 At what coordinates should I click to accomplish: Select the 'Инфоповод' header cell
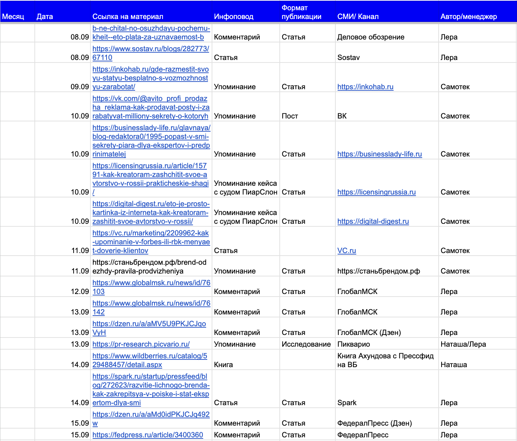[246, 12]
